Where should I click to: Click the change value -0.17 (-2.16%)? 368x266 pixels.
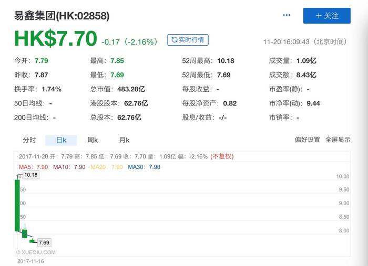pos(129,42)
